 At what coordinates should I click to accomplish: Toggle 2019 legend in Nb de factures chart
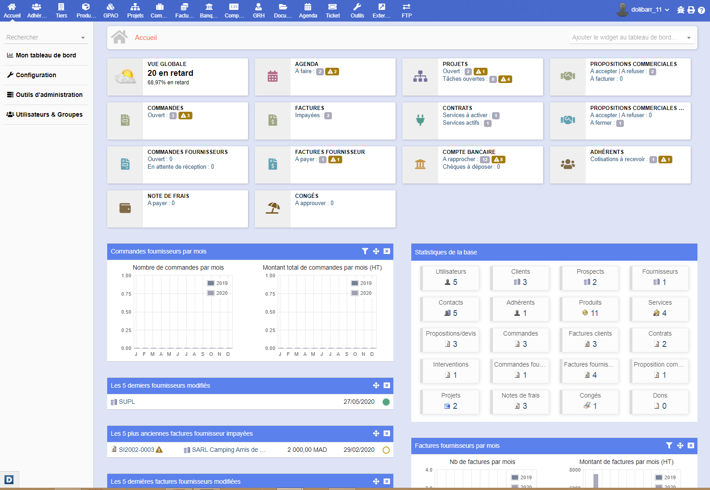tap(521, 477)
